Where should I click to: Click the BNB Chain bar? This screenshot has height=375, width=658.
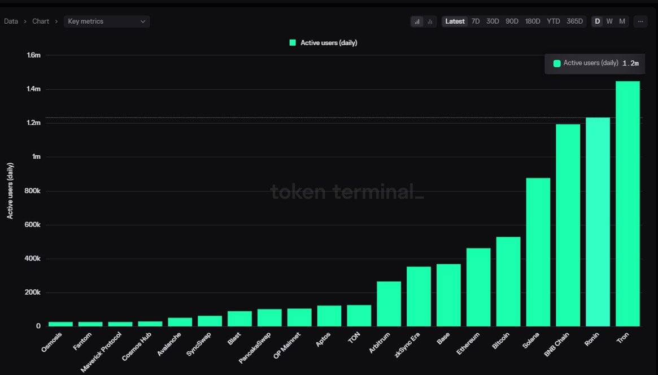click(x=568, y=225)
